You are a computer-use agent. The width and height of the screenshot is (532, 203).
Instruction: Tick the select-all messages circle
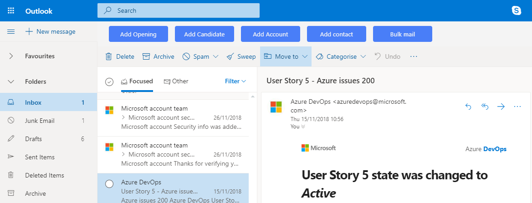pos(109,81)
